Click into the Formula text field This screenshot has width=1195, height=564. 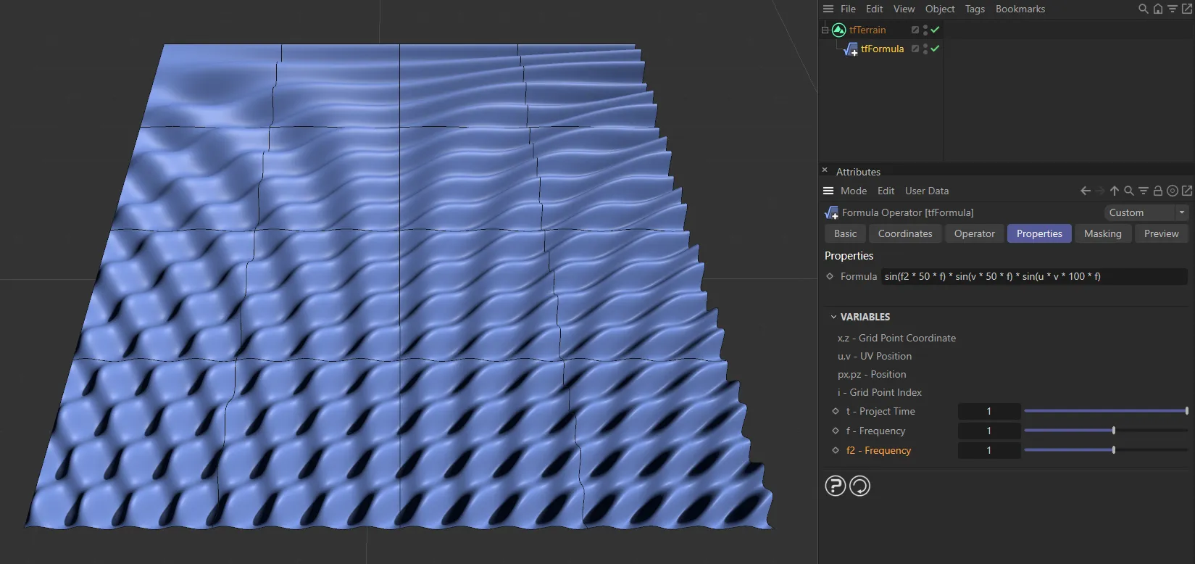1033,276
